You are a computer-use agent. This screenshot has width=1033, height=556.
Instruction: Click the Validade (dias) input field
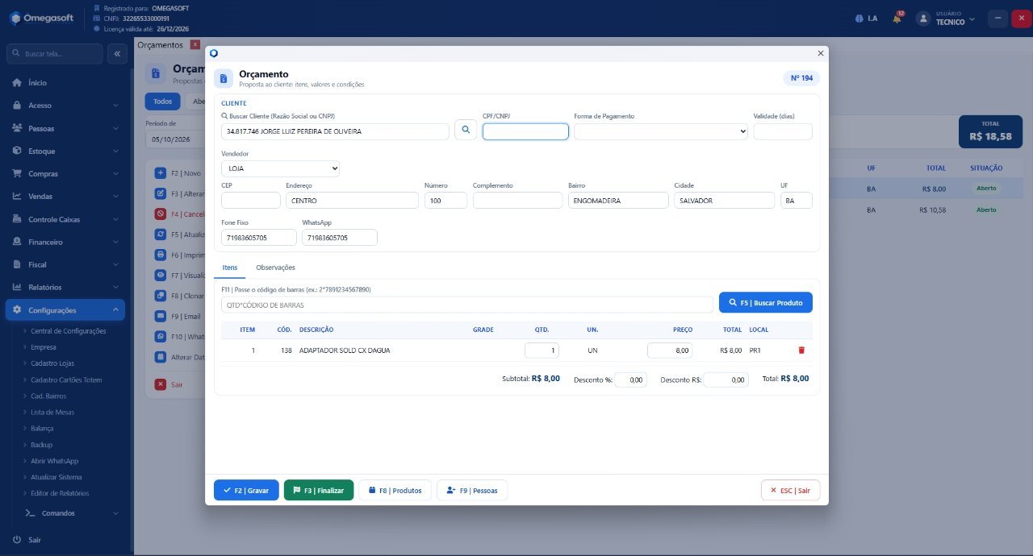(783, 131)
